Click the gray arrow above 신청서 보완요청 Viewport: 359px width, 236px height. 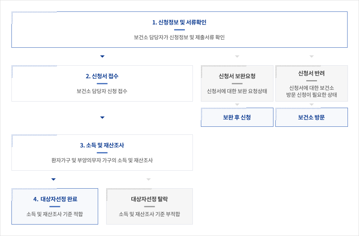coord(237,56)
